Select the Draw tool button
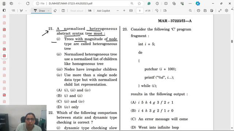Screen dimensions: 234x131 pos(39,11)
